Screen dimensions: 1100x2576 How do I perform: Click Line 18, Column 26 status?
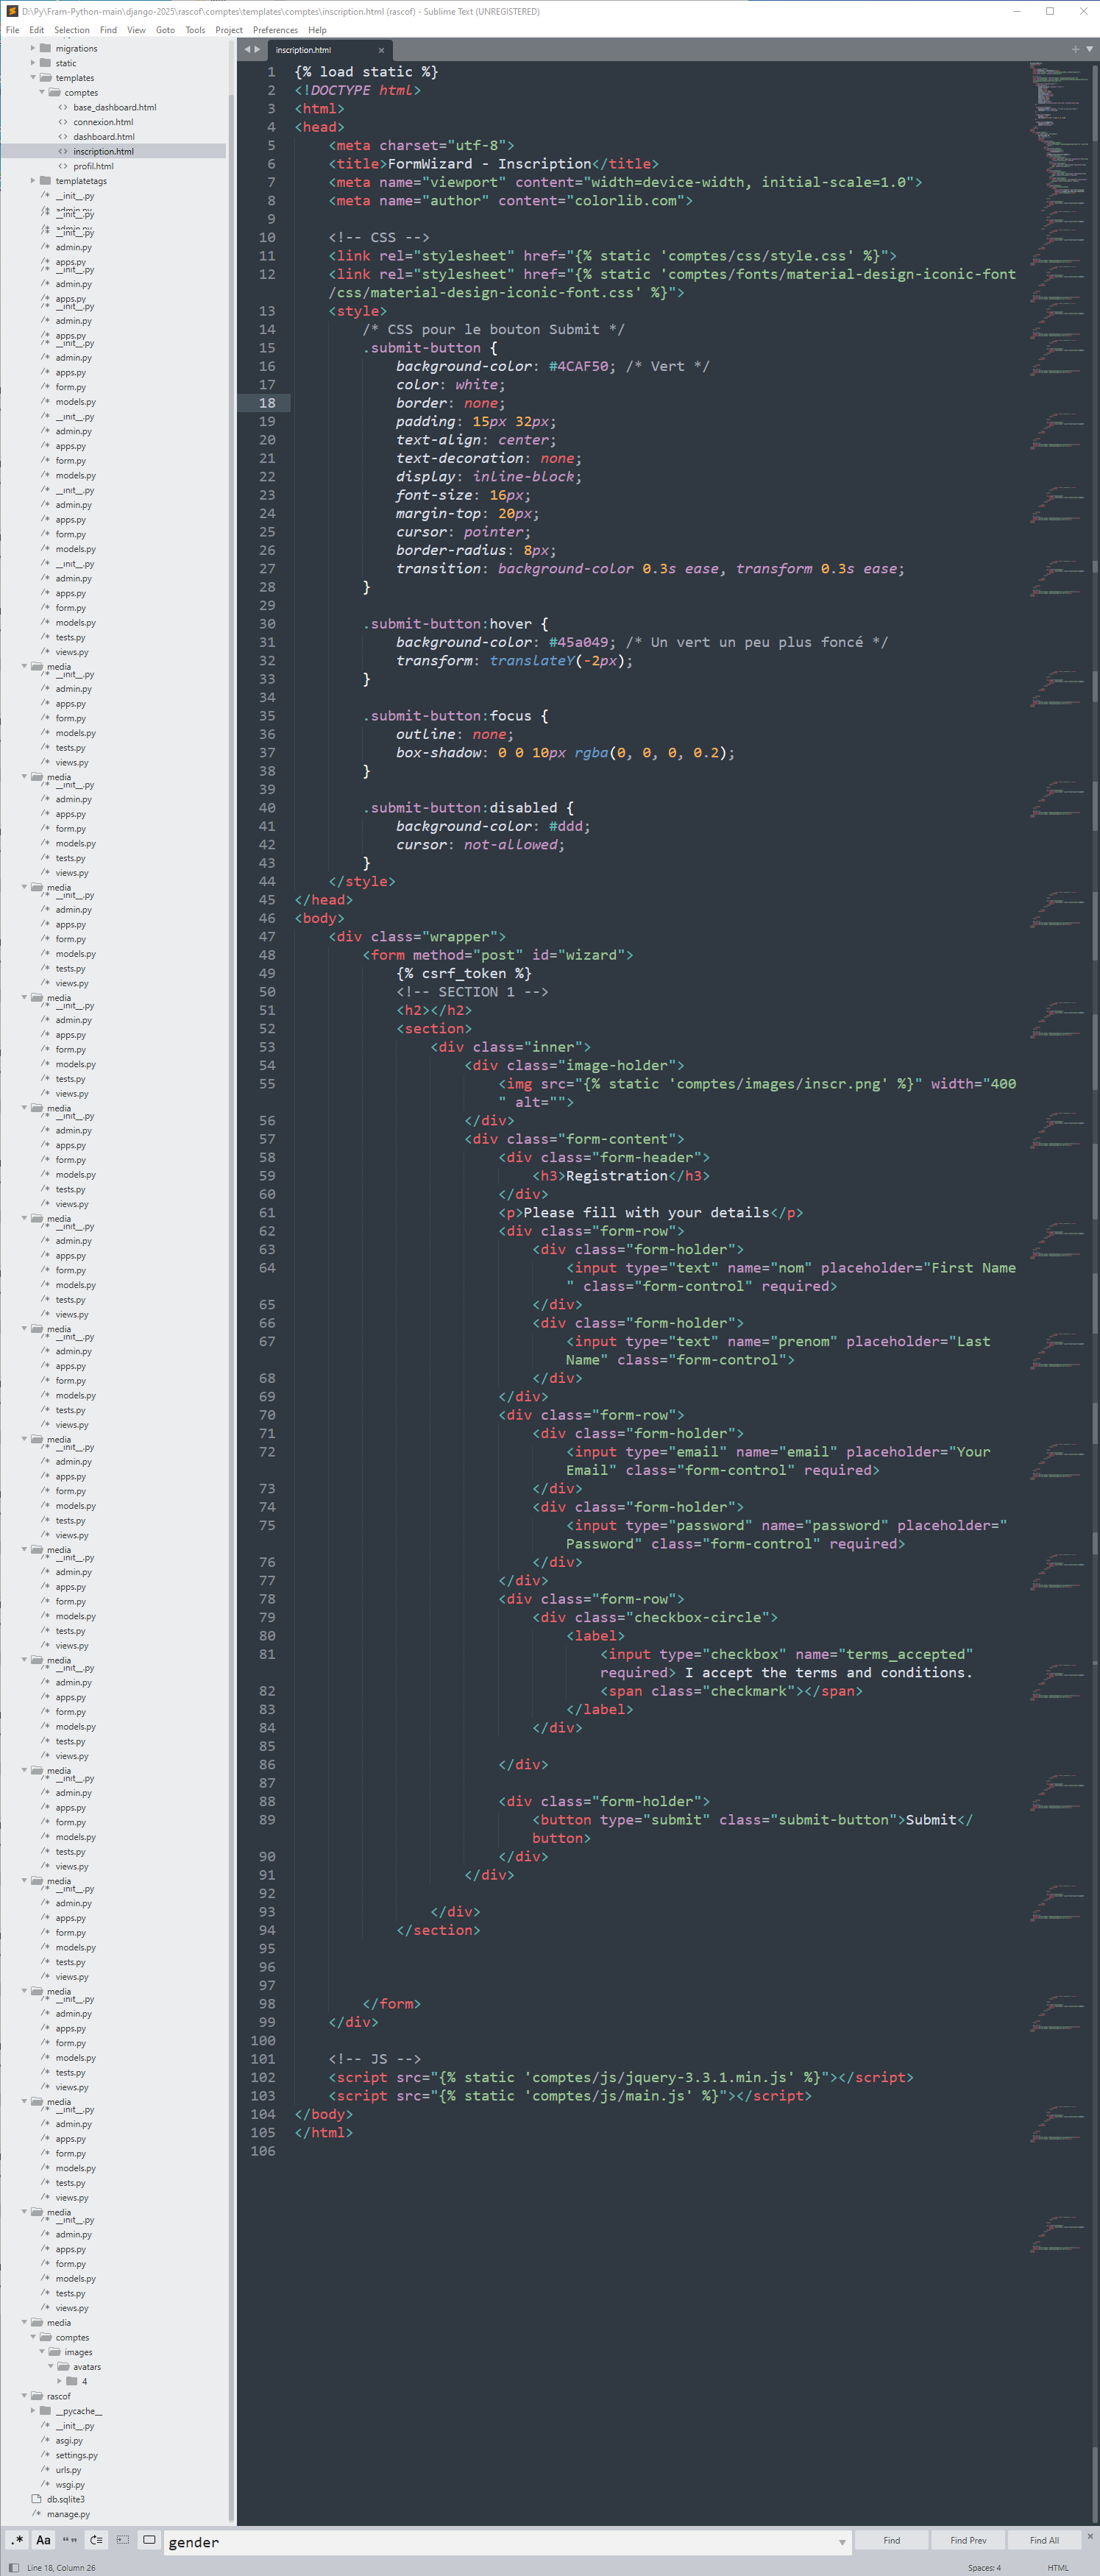pos(61,2568)
